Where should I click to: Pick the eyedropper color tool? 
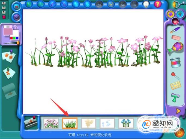(175, 76)
